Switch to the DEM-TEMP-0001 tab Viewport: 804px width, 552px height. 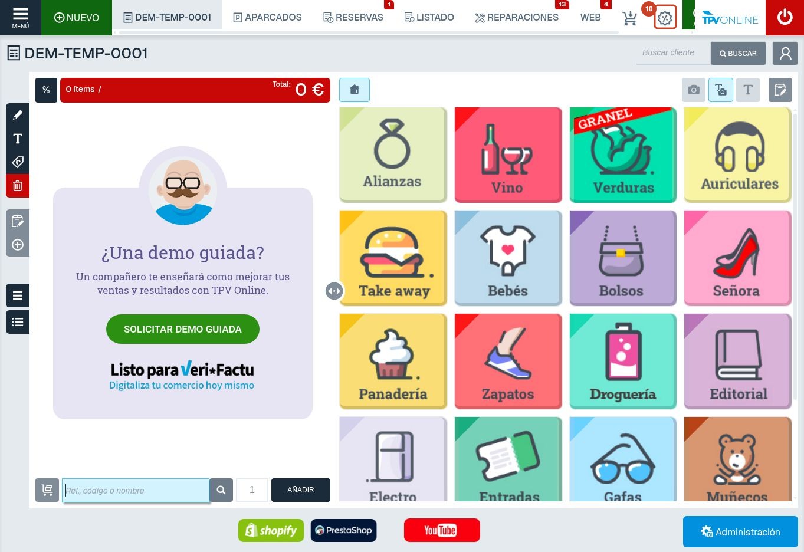[x=167, y=18]
